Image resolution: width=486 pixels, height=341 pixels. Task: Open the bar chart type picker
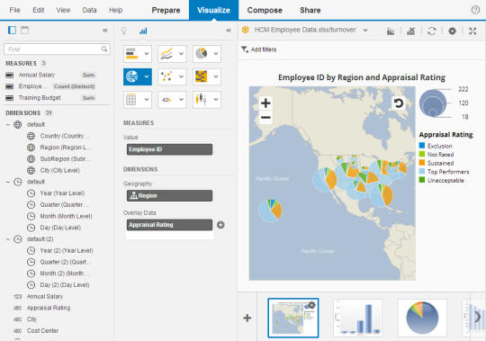(138, 54)
